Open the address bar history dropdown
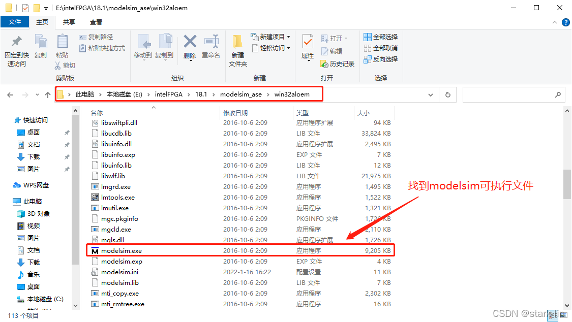 point(430,94)
